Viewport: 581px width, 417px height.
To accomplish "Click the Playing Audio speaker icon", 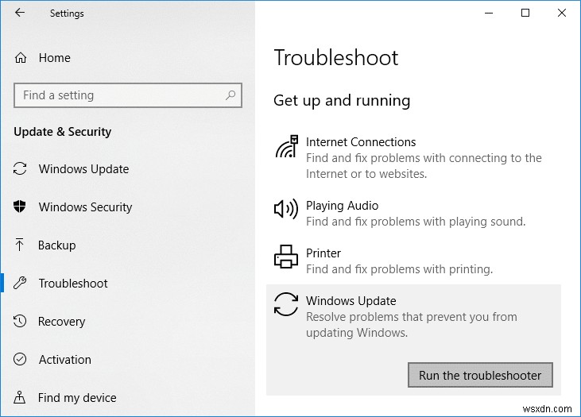I will (286, 210).
